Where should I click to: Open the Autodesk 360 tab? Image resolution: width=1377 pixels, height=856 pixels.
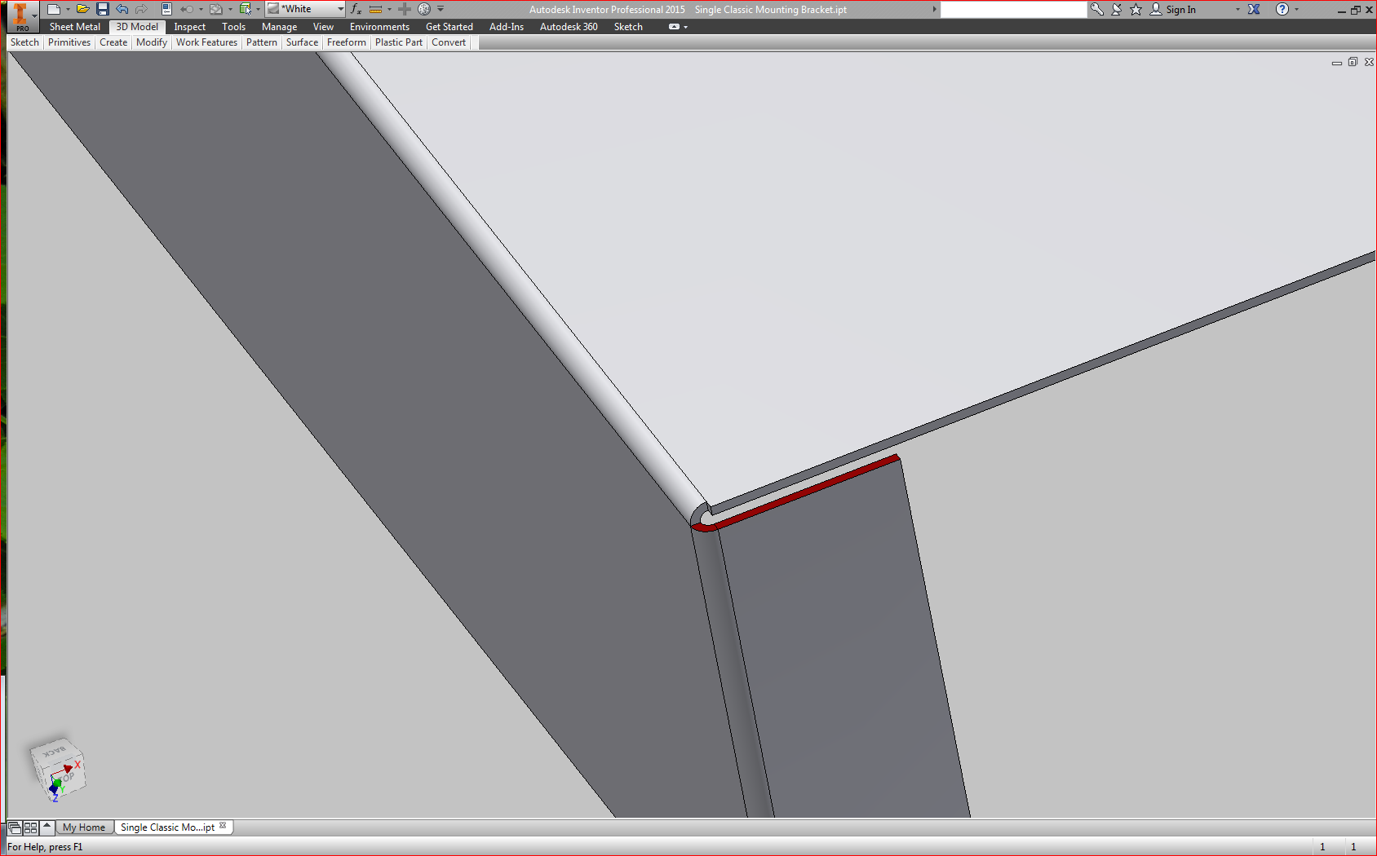(569, 27)
